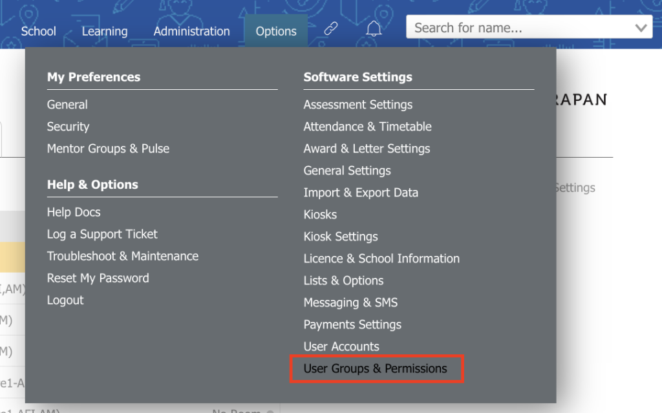The width and height of the screenshot is (662, 413).
Task: Open Import & Export Data
Action: click(x=361, y=193)
